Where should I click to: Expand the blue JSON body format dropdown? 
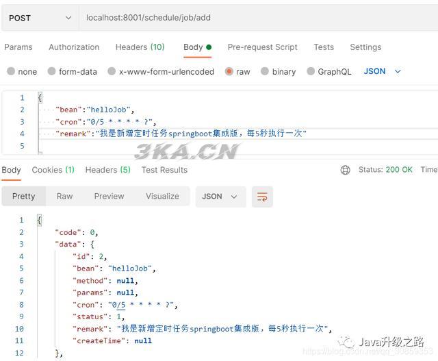click(382, 71)
